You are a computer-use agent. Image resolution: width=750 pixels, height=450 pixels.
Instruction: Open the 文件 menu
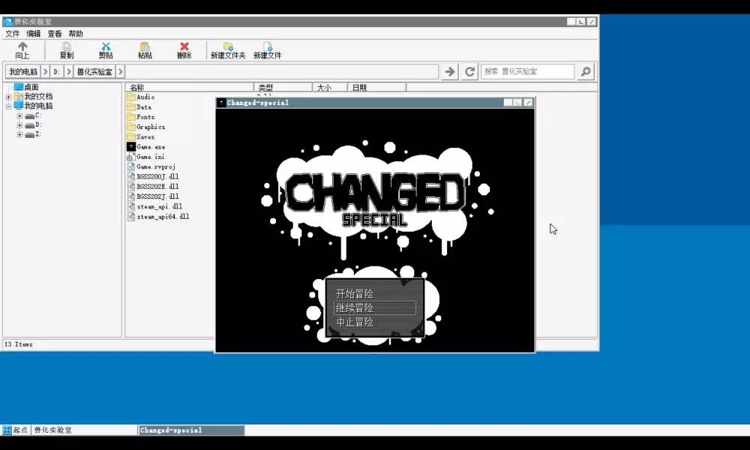click(13, 34)
